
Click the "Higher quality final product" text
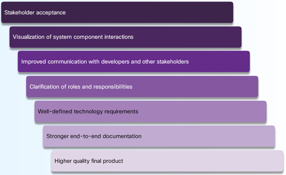tap(89, 161)
